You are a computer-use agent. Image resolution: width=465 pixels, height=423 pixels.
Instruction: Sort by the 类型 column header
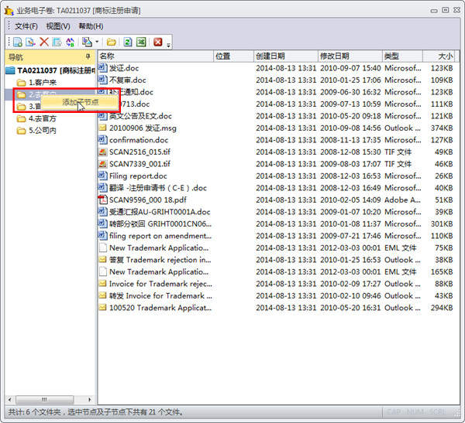coord(402,56)
